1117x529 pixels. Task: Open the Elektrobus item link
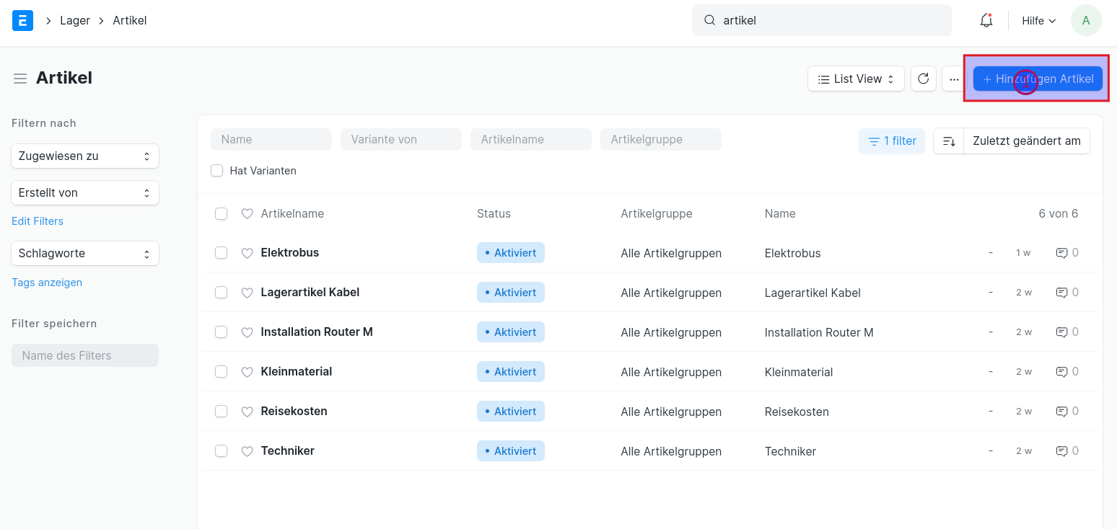(x=290, y=253)
